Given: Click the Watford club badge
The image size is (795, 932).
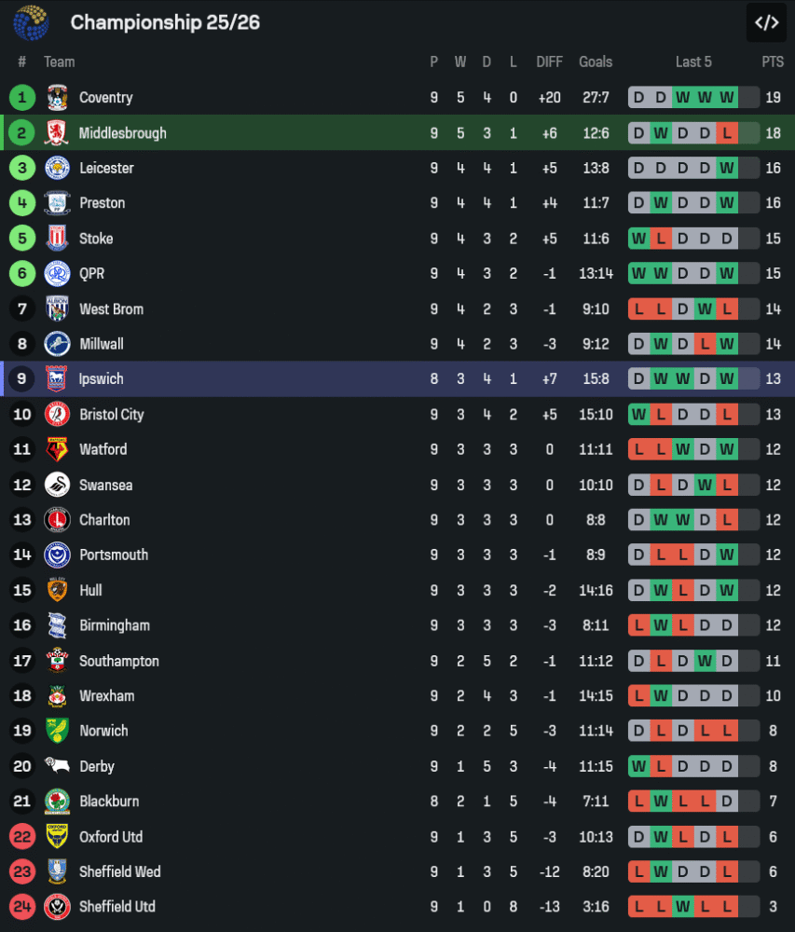Looking at the screenshot, I should (57, 449).
